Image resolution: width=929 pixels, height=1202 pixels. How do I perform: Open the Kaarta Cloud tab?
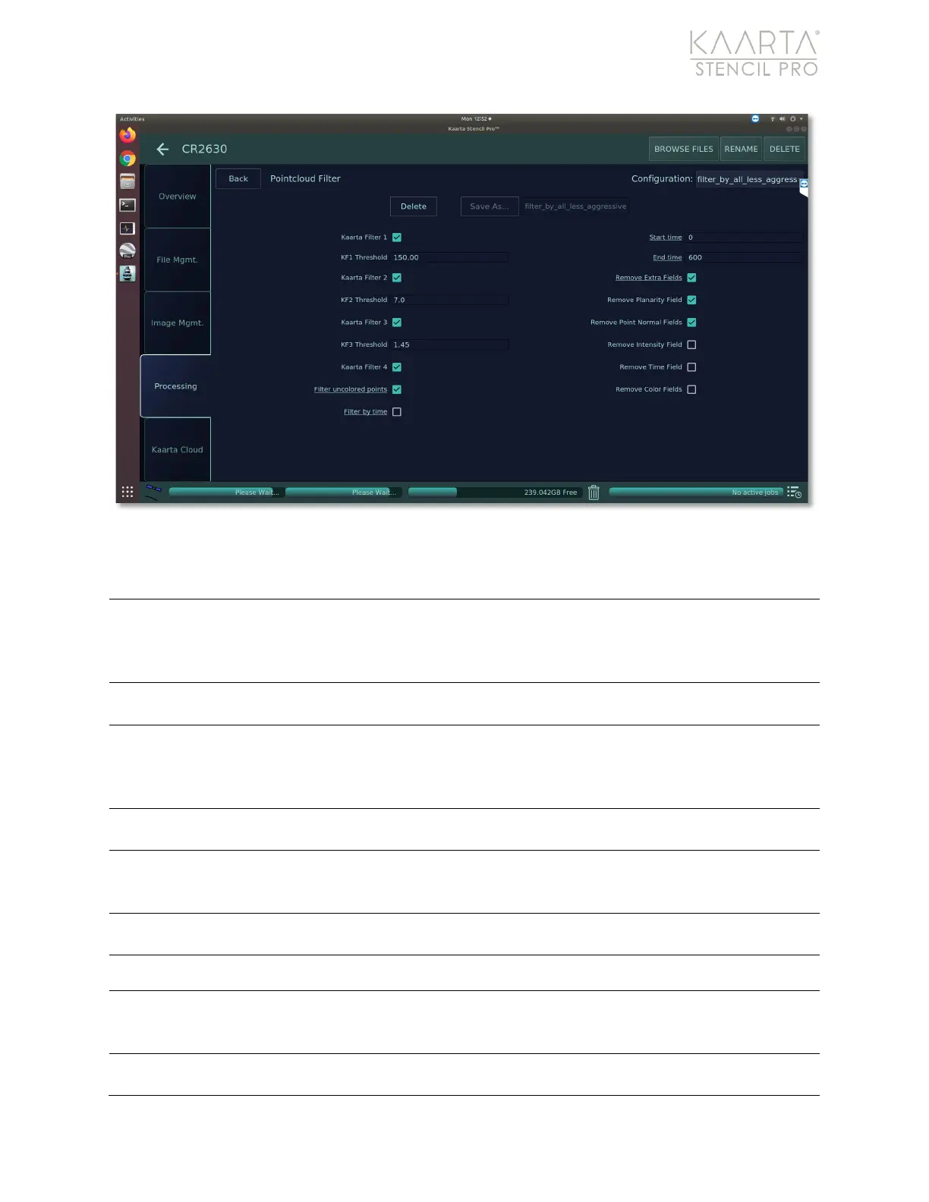pyautogui.click(x=178, y=450)
